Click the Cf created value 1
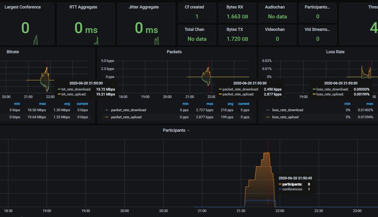Viewport: 378px width, 217px height. [197, 16]
